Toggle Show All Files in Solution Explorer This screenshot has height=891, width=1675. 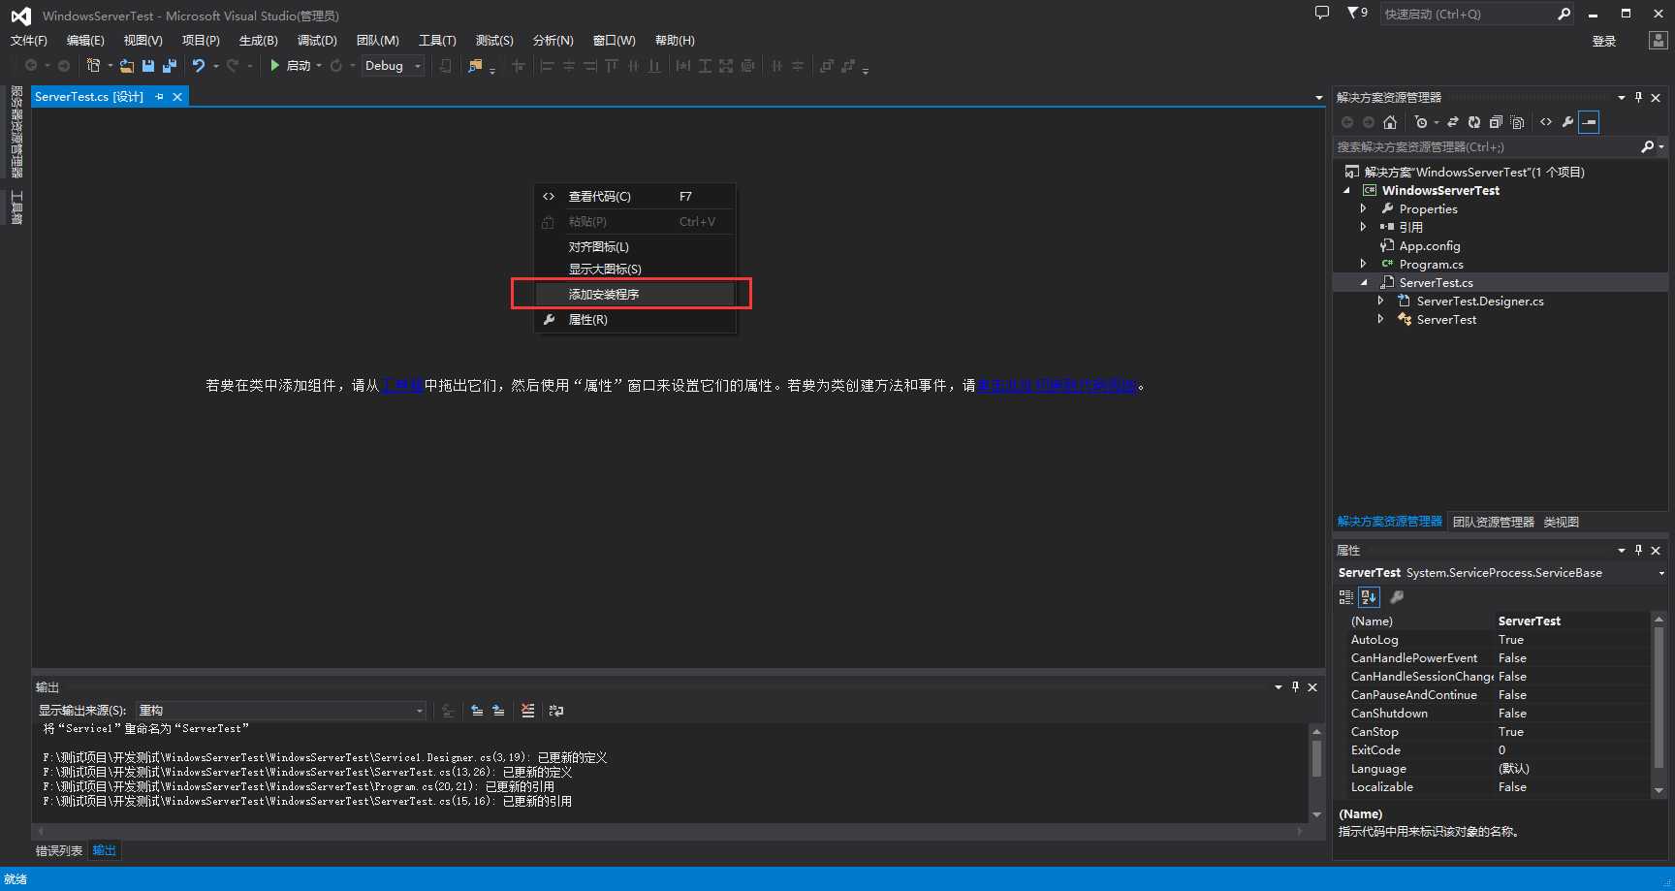tap(1518, 122)
